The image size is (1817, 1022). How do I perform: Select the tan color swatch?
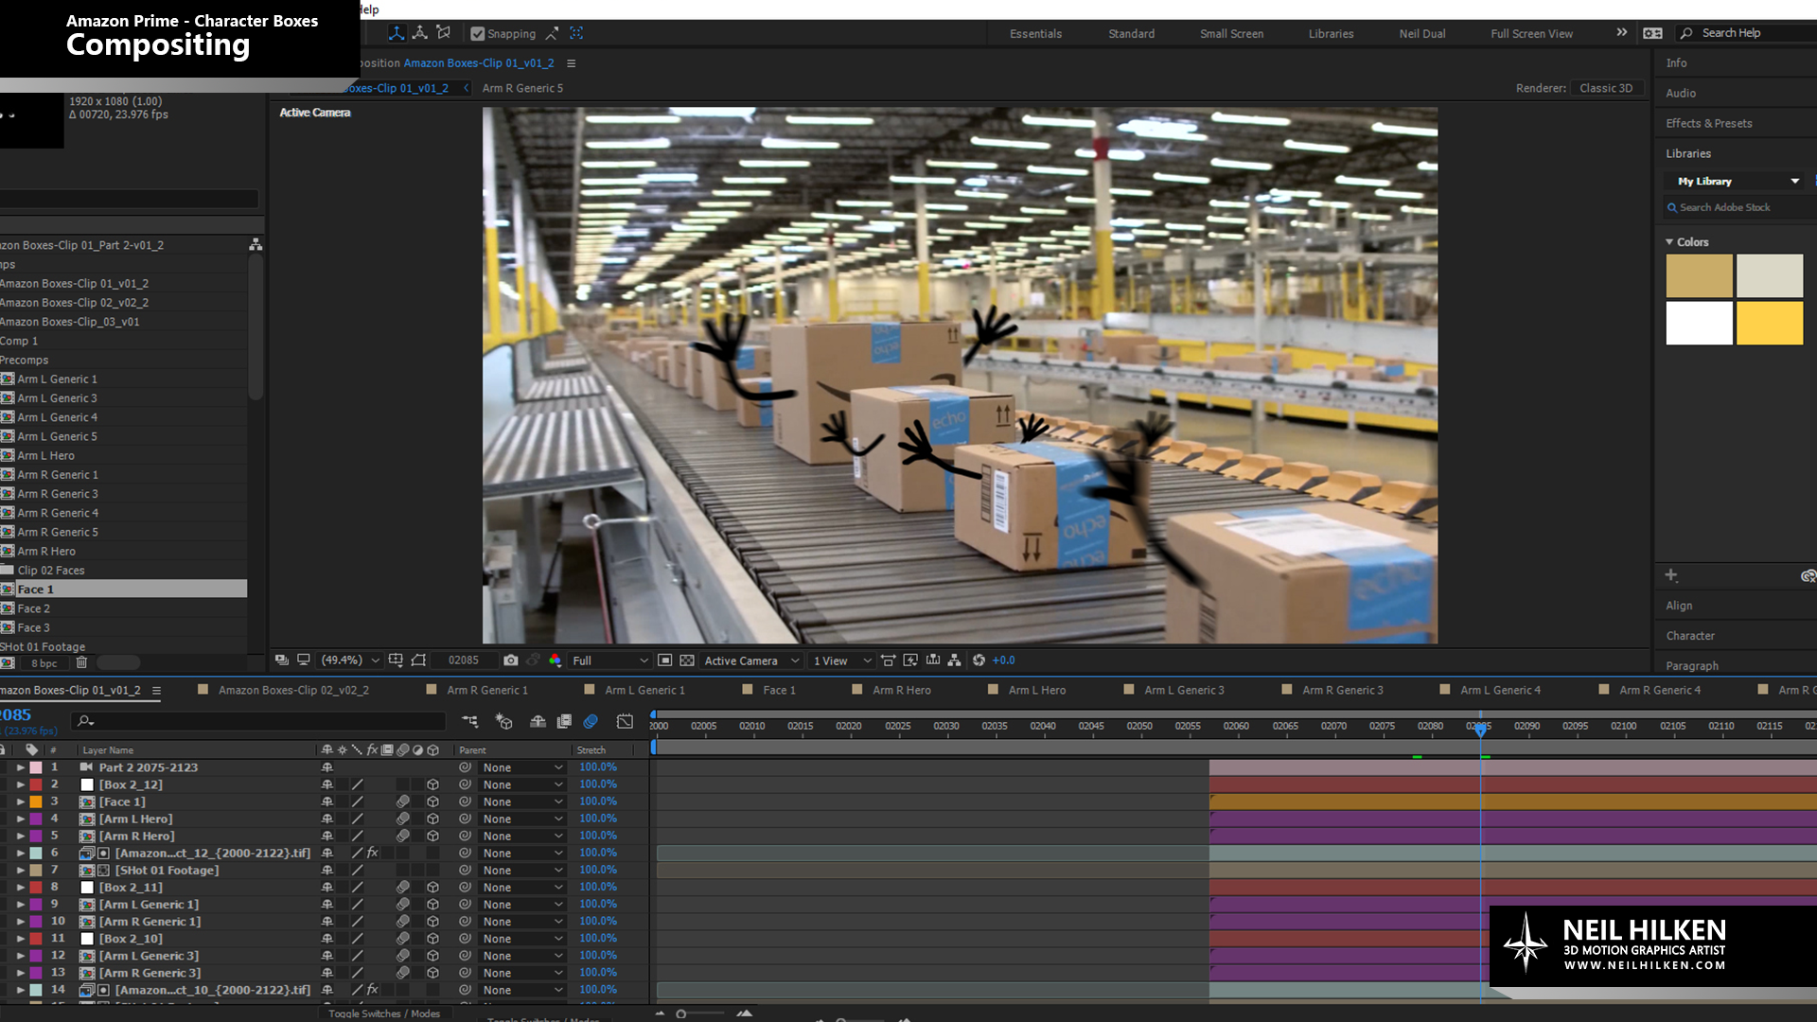coord(1699,276)
